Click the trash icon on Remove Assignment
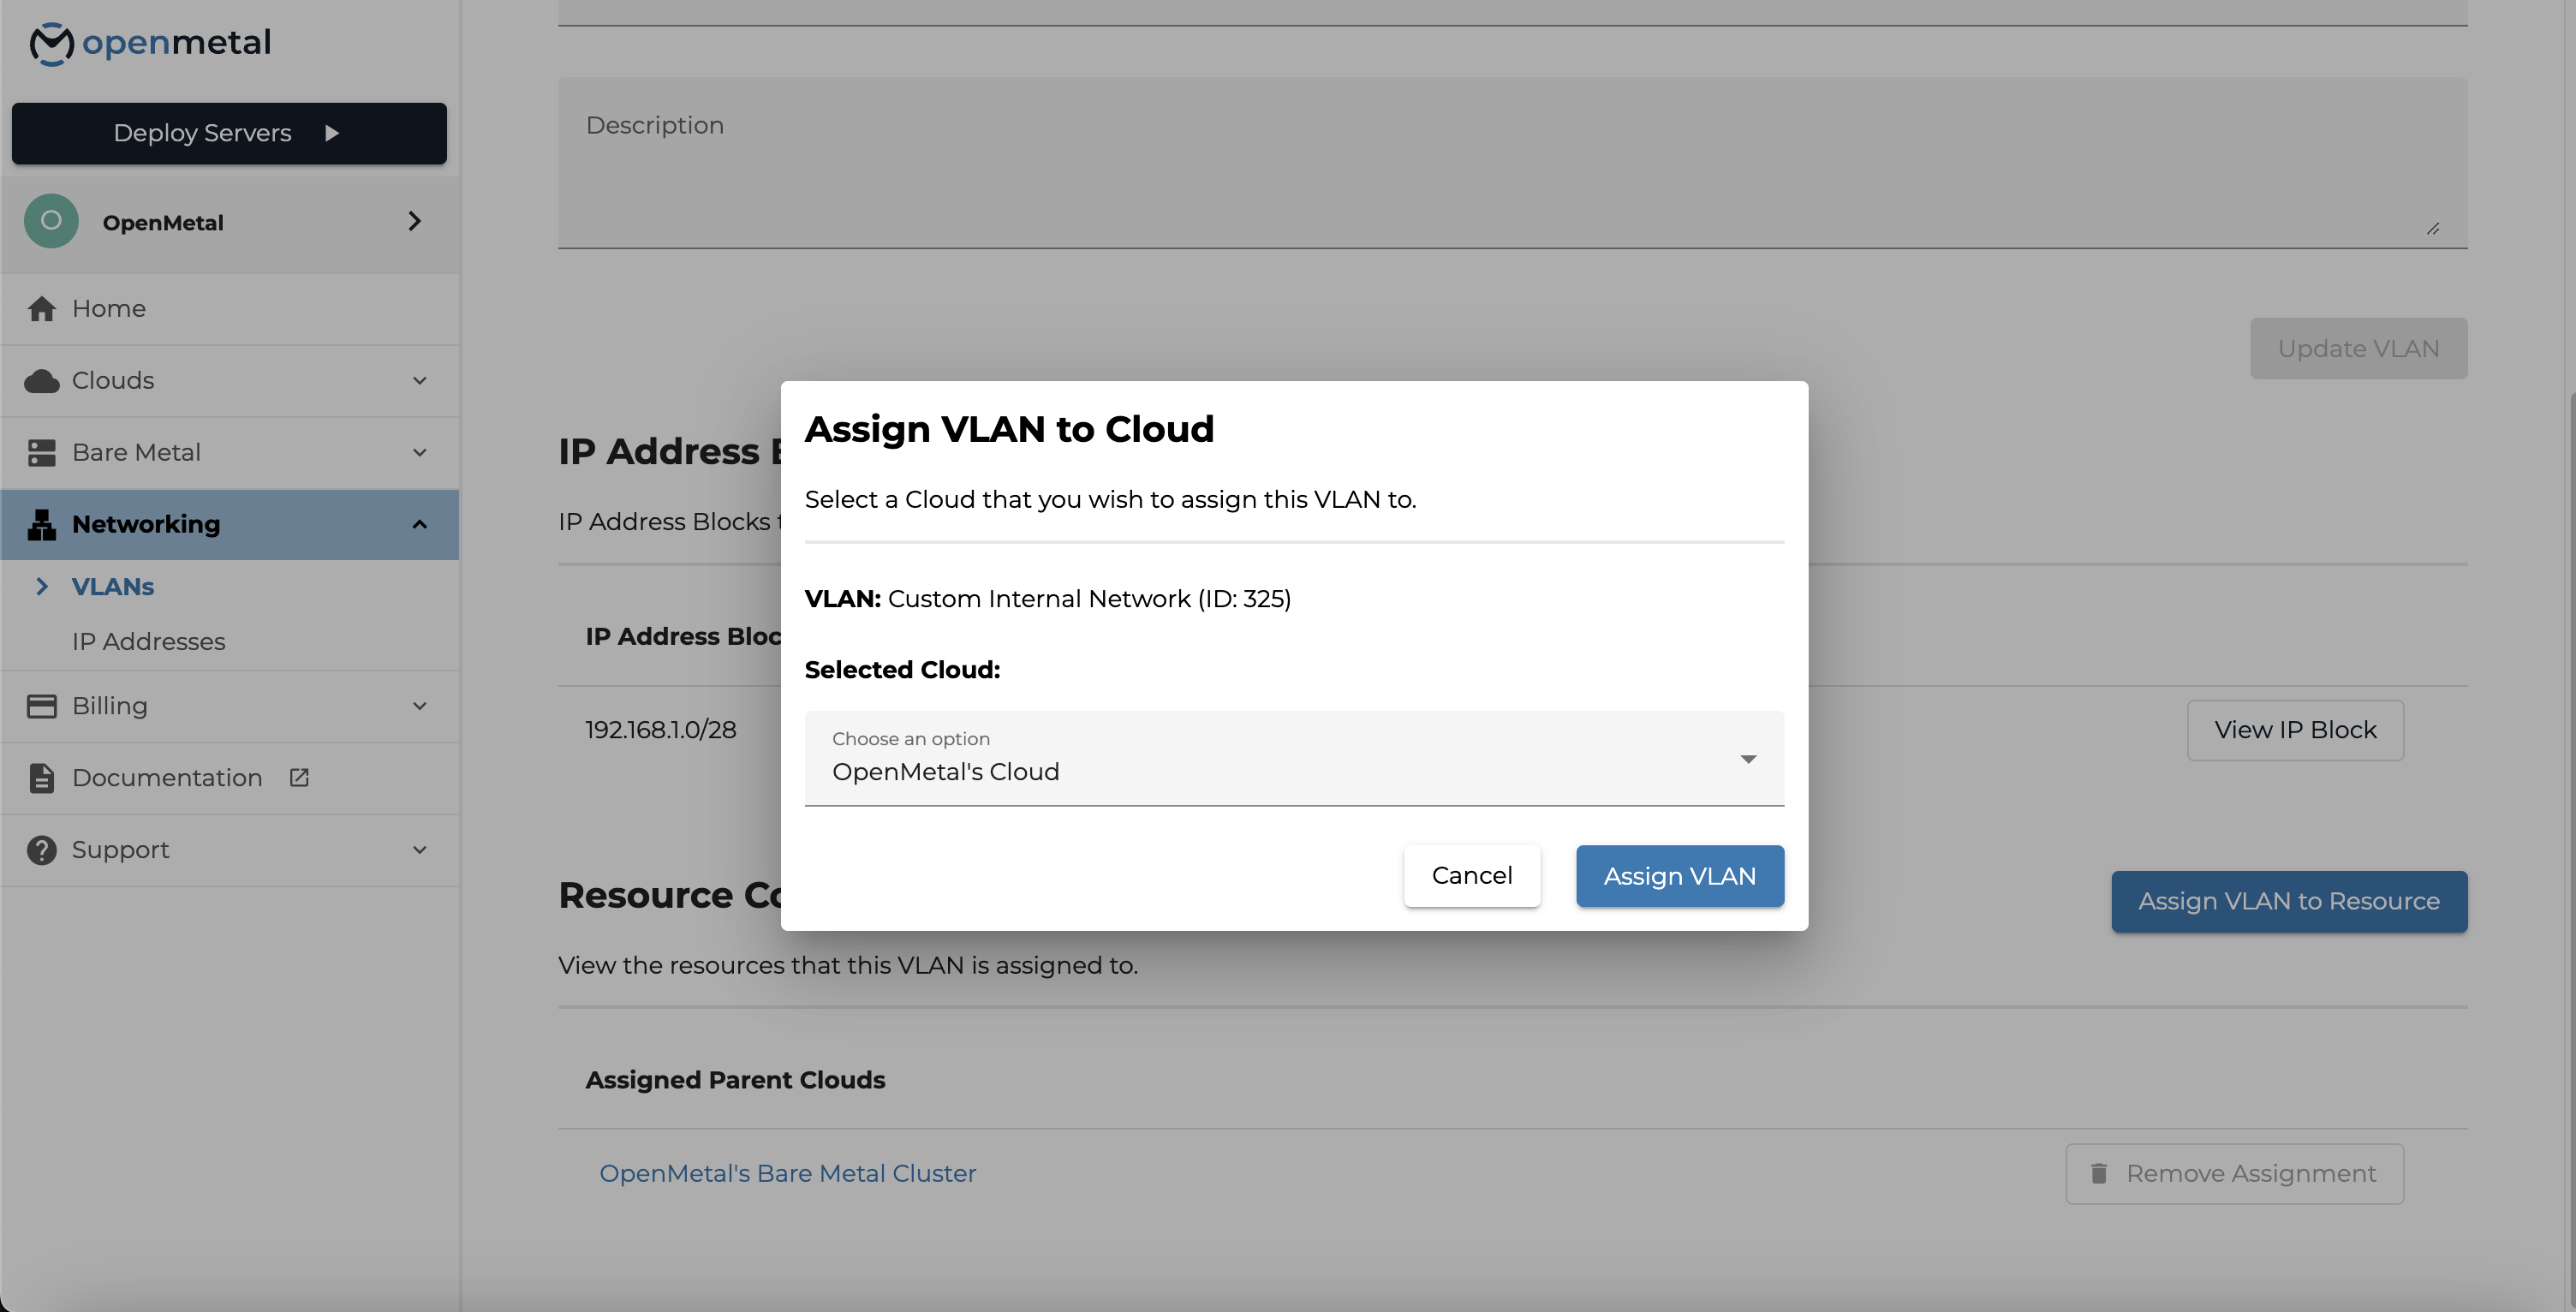Screen dimensions: 2576x1312 tap(2098, 1172)
